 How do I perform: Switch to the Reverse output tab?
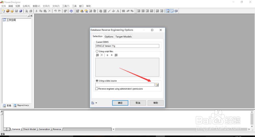(x=57, y=129)
